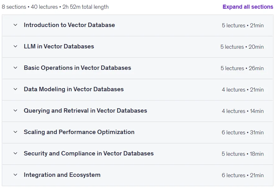Expand Security and Compliance section chevron
Screen dimensions: 275x188
16,154
